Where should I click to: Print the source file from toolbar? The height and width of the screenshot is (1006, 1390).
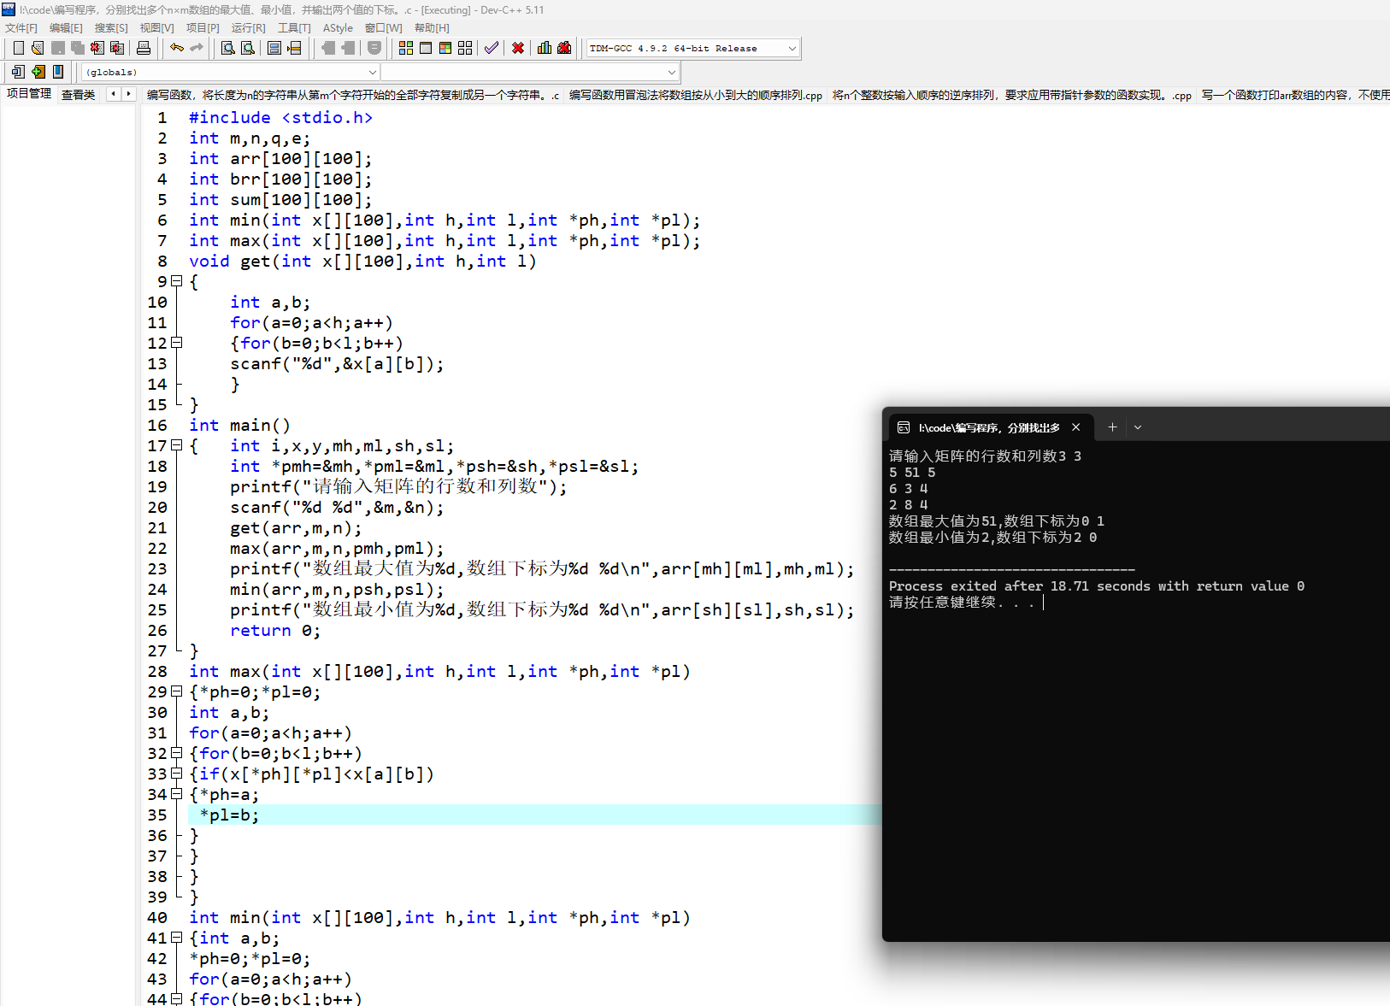(x=144, y=48)
